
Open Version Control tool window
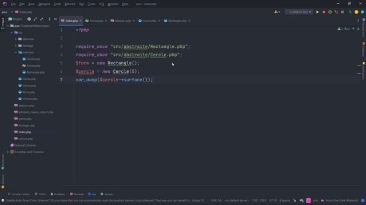click(19, 194)
